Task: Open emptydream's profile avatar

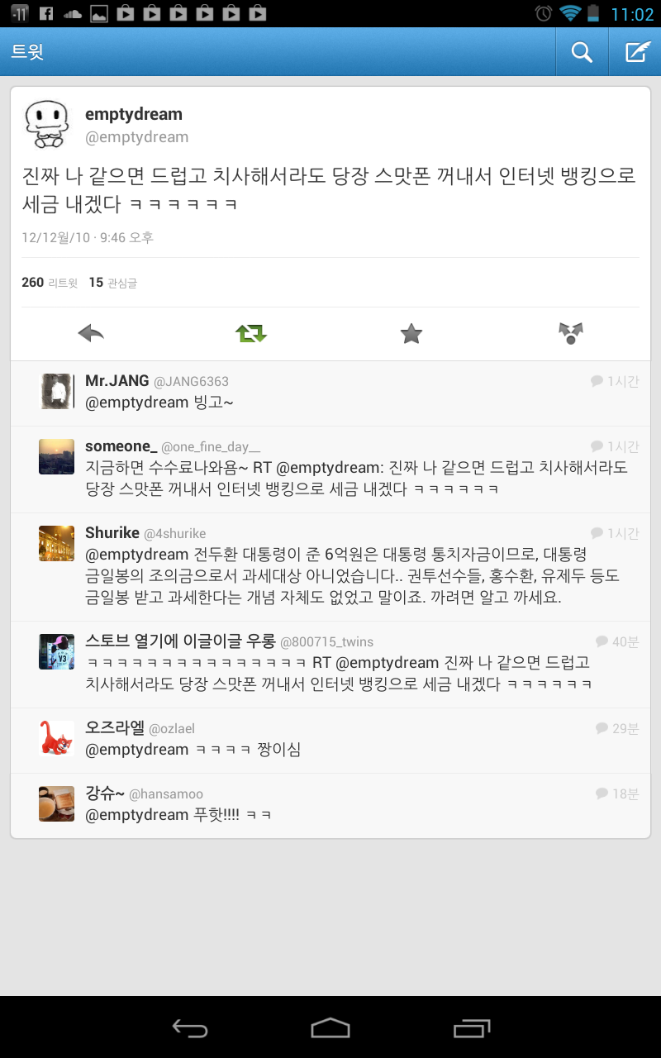Action: click(x=45, y=124)
